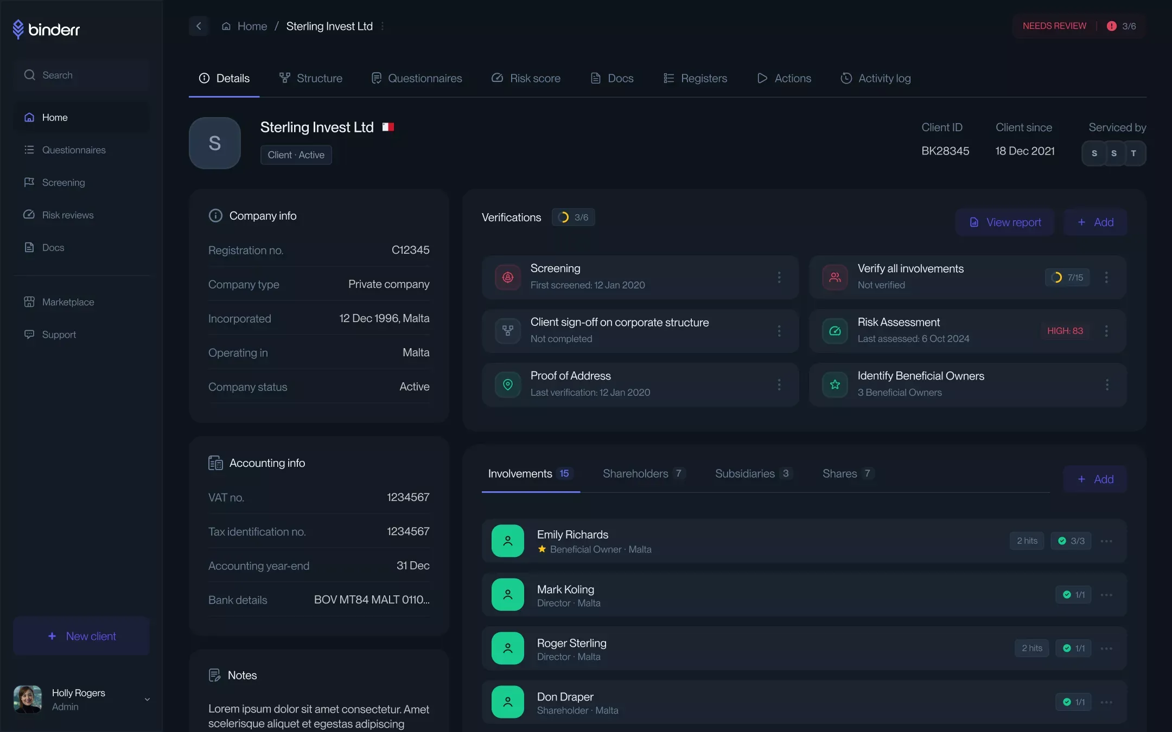Image resolution: width=1172 pixels, height=732 pixels.
Task: Click the Screening verification target icon
Action: point(508,277)
